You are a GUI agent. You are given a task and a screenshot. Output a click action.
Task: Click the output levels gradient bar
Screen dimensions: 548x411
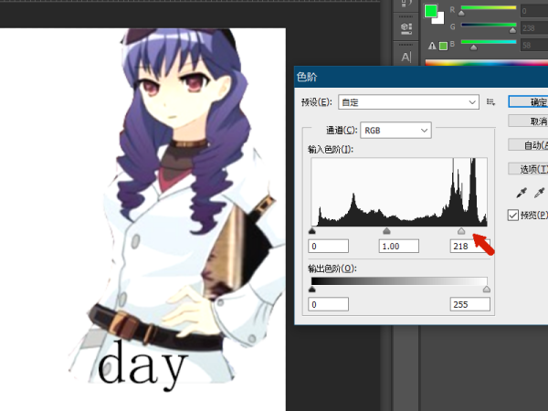coord(399,281)
